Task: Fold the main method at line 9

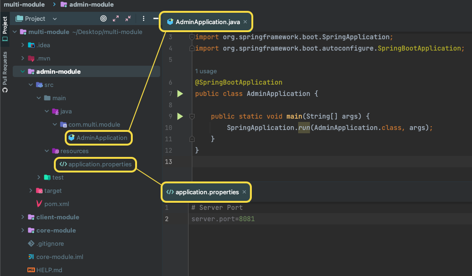Action: point(192,116)
